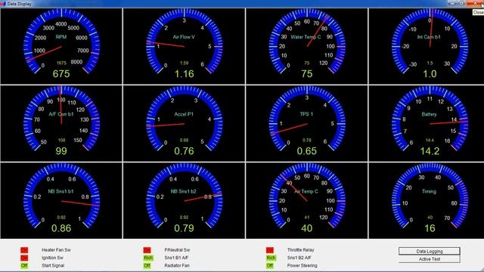Click the P/Neutral Sw label
This screenshot has width=484, height=272.
coord(177,250)
